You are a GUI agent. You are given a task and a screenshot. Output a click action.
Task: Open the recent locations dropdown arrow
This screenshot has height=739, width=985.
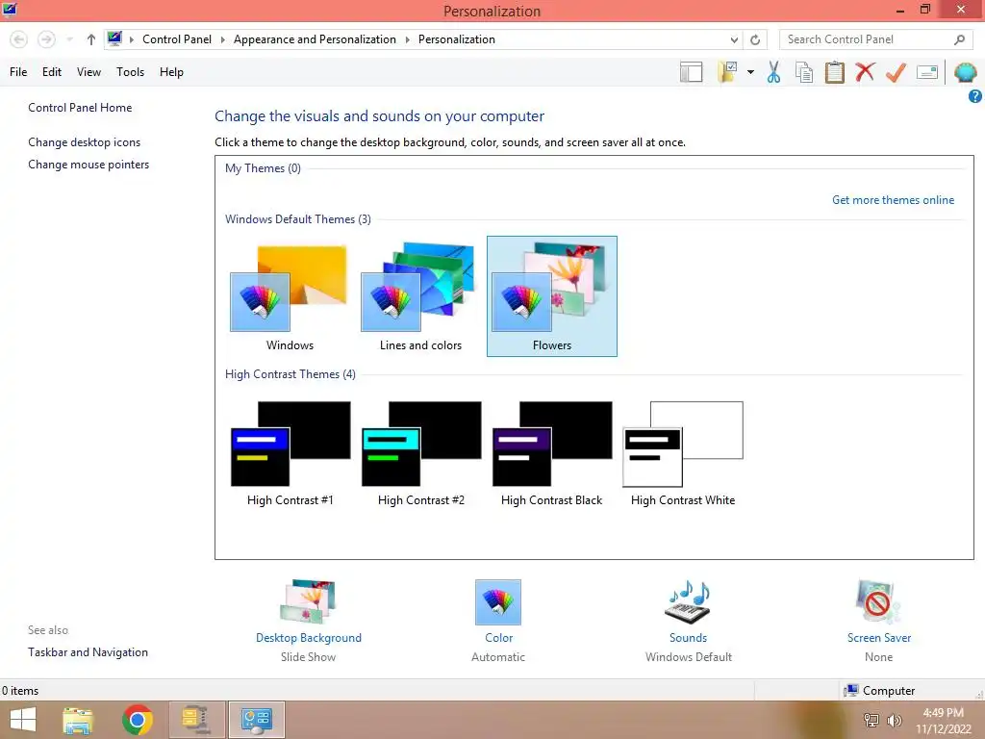(x=69, y=39)
